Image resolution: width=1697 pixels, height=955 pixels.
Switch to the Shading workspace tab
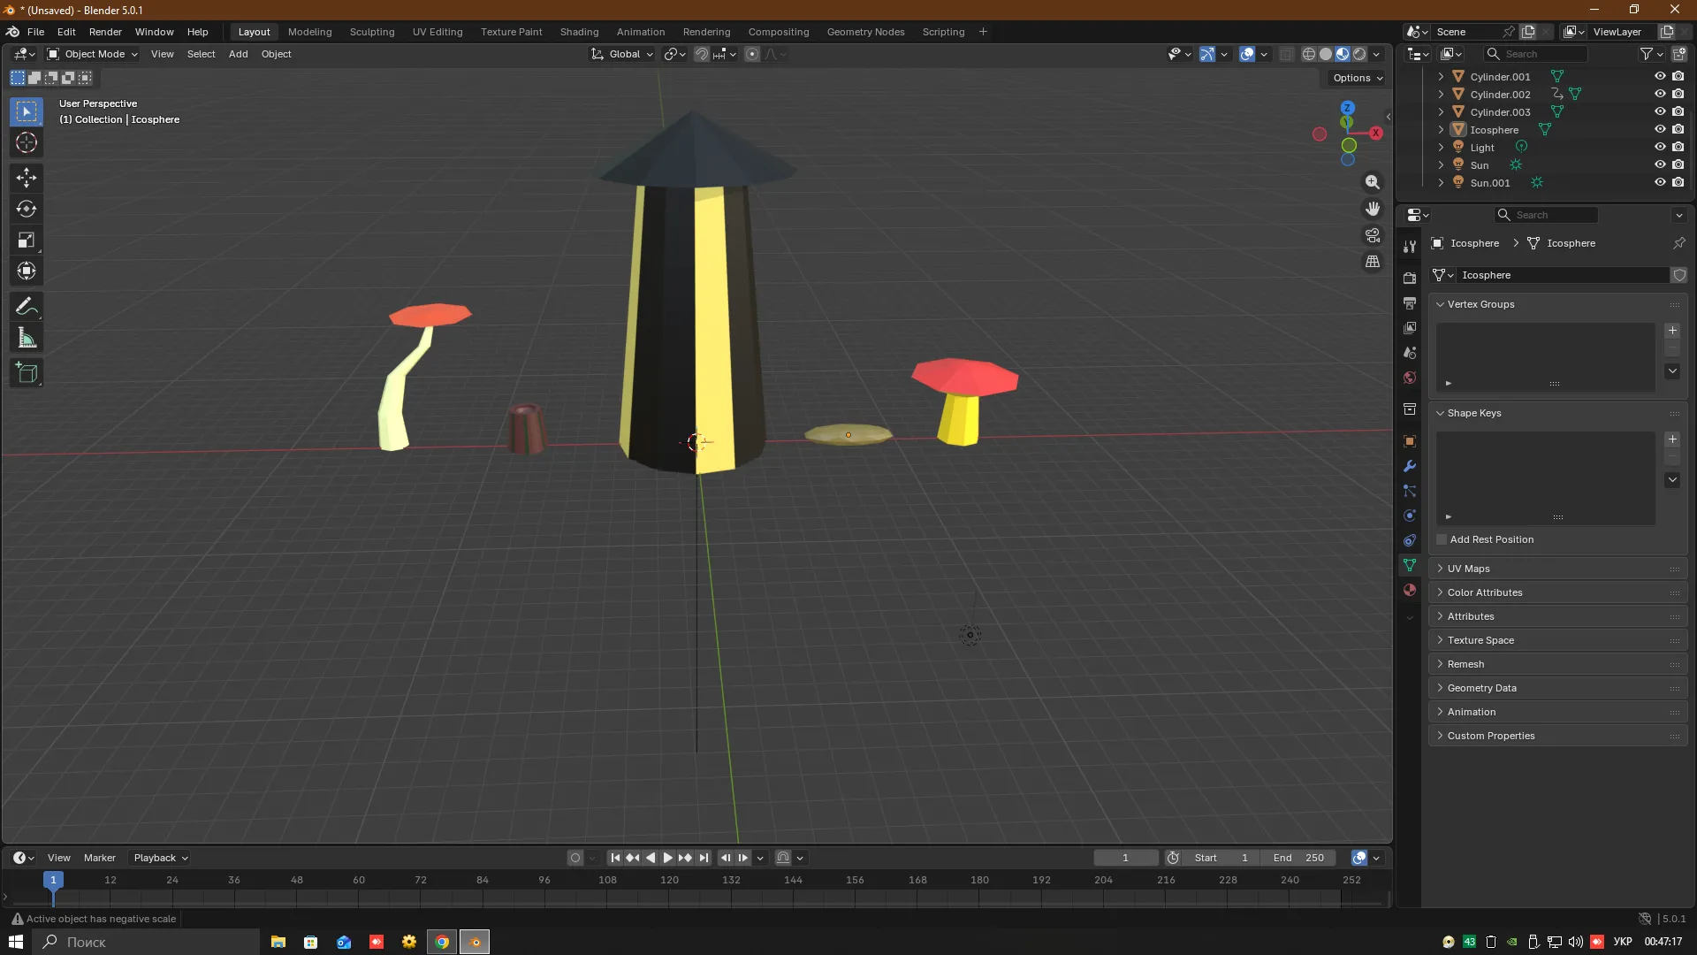579,32
